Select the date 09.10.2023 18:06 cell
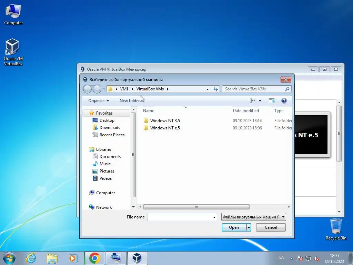Viewport: 353px width, 265px height. [247, 128]
